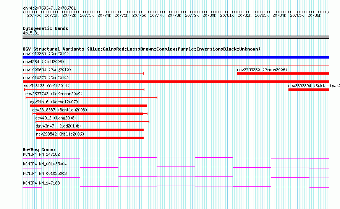
Task: Click the red esv2318387 variant bar
Action: pos(90,114)
